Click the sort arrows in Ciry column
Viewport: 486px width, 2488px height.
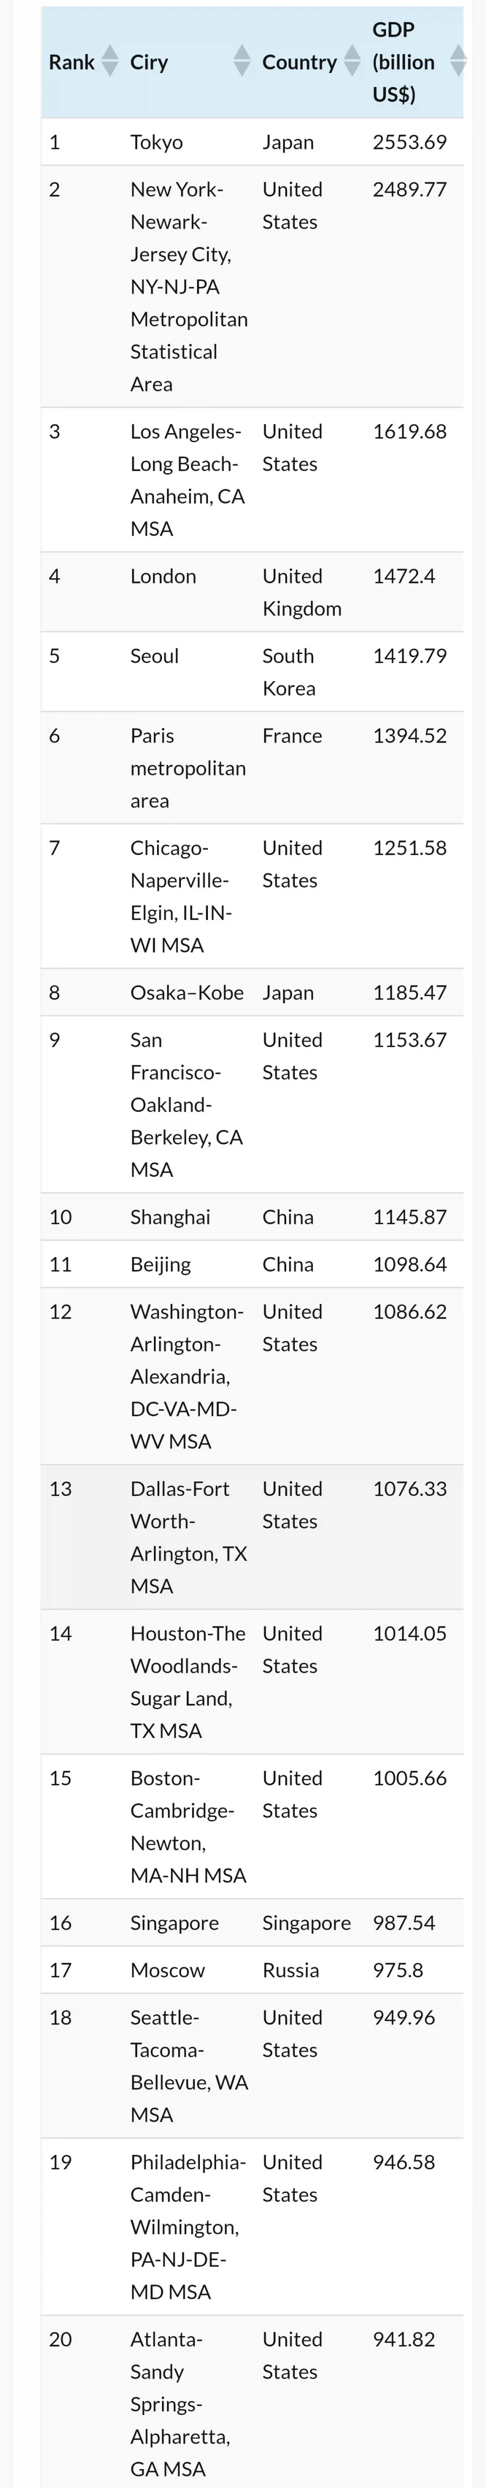pos(242,62)
